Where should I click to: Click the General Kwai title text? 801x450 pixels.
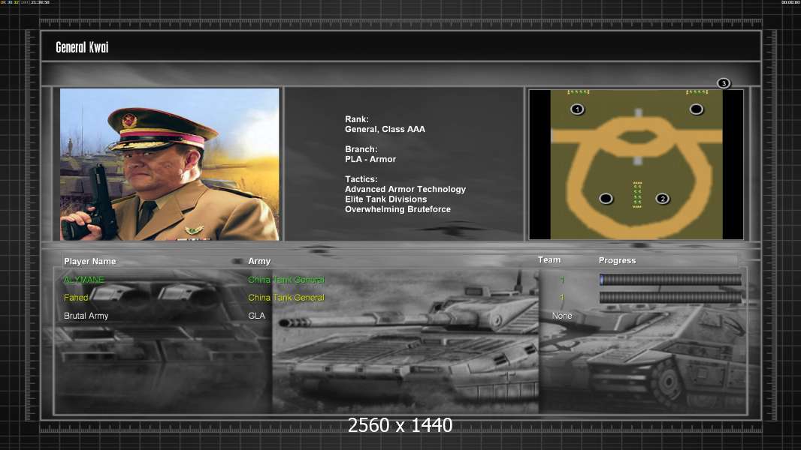[82, 47]
